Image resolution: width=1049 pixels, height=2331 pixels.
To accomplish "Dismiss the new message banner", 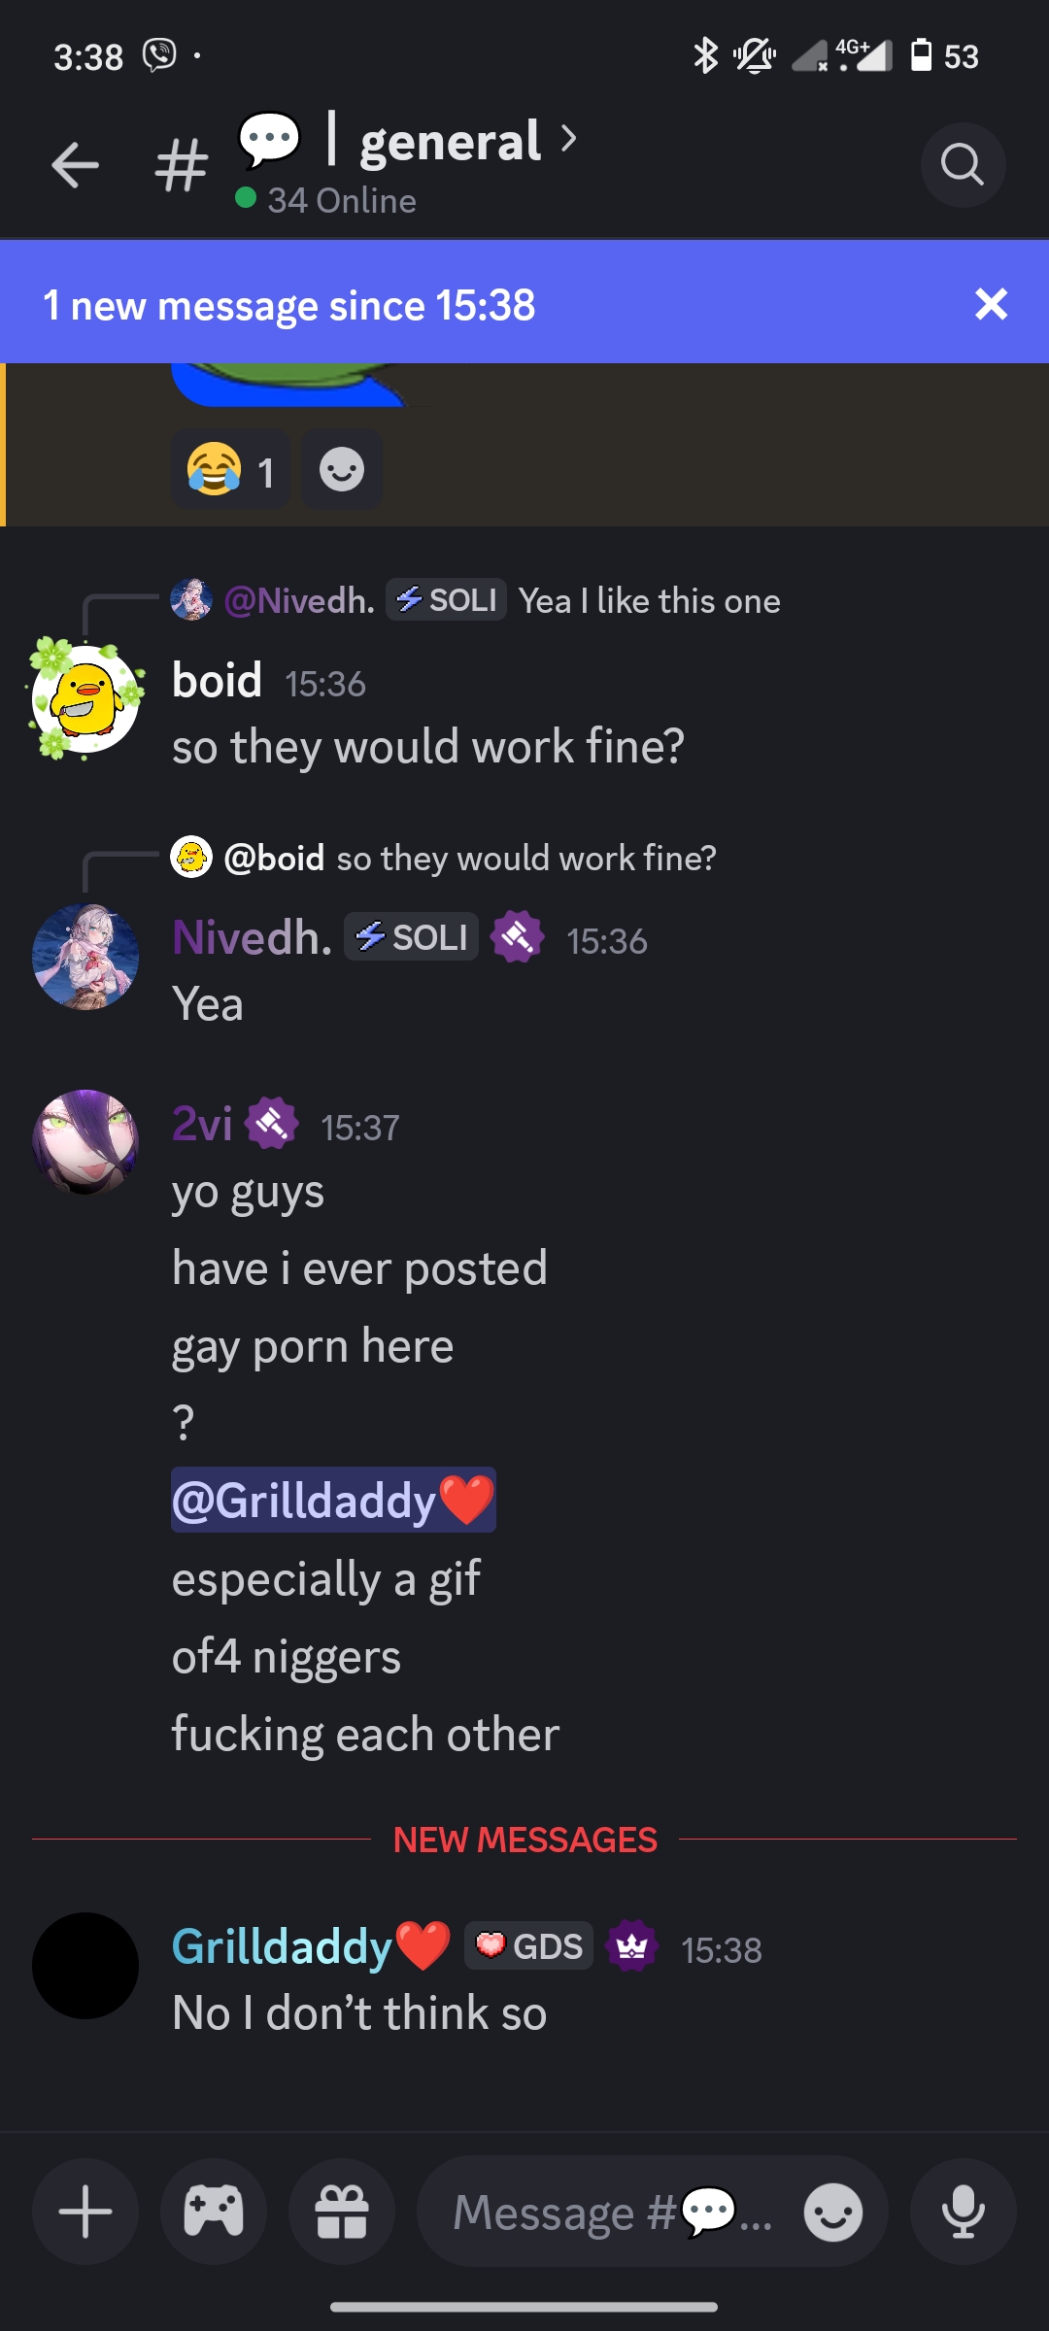I will [x=991, y=304].
